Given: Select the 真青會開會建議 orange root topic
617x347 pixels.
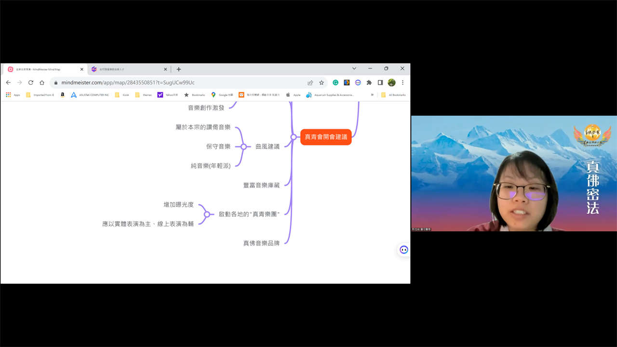Looking at the screenshot, I should tap(326, 137).
